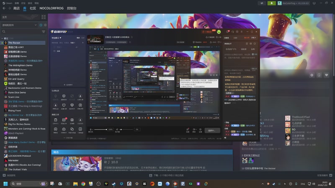Open NOCOLORFROG profile tab
Viewport: 335px width, 188px height.
[52, 8]
